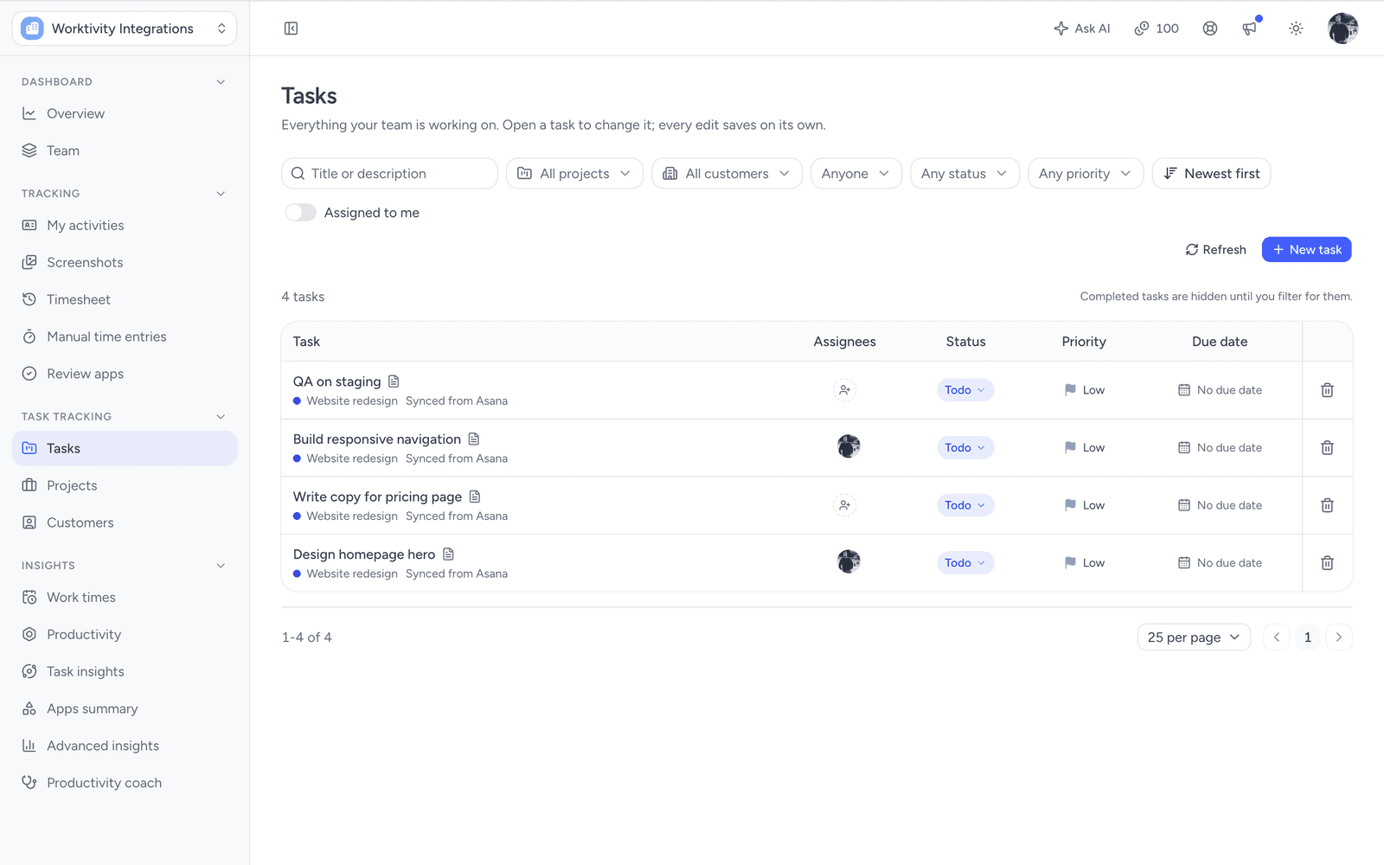Go to next page arrow

click(1338, 638)
